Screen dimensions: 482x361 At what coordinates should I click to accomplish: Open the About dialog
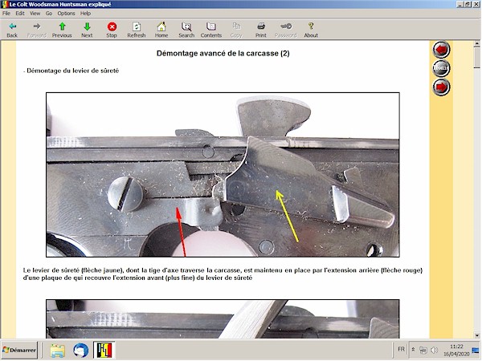(x=311, y=30)
